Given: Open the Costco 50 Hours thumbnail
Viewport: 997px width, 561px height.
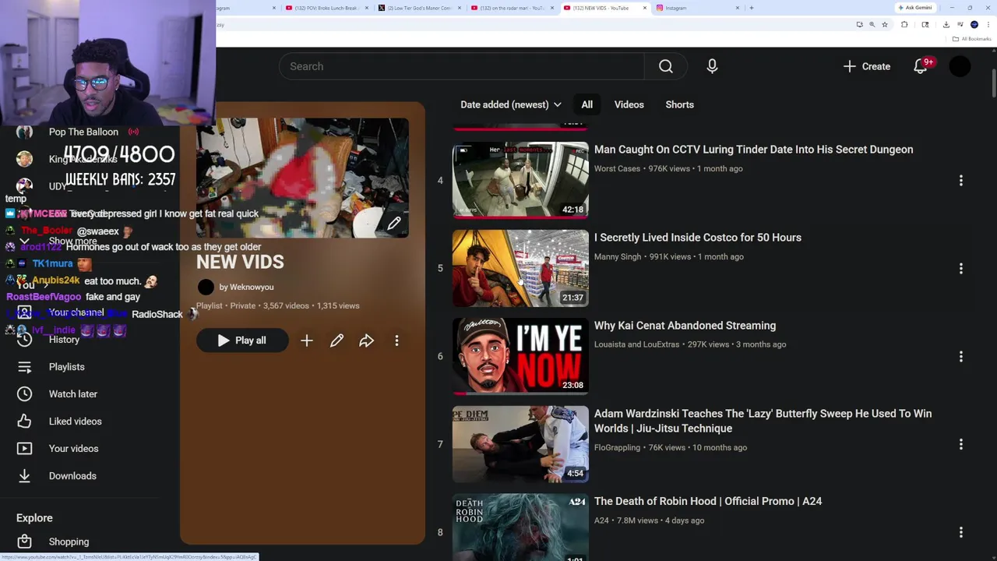Looking at the screenshot, I should pyautogui.click(x=520, y=268).
